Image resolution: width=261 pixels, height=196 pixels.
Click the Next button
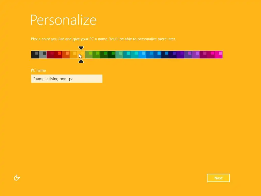[218, 178]
